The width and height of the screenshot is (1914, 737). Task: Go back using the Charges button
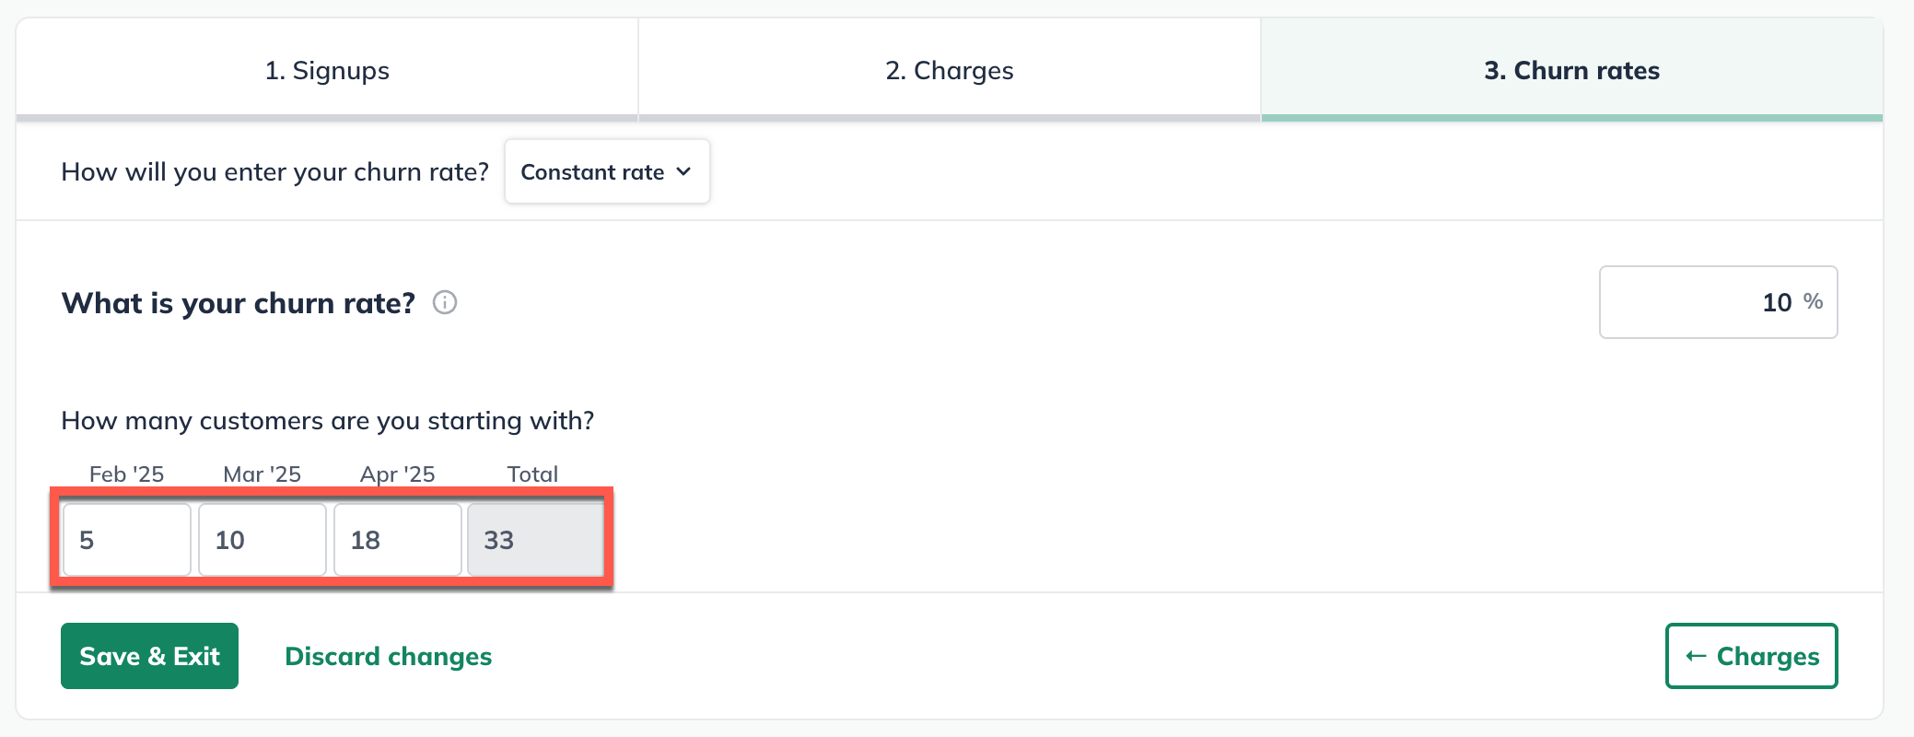click(x=1750, y=656)
